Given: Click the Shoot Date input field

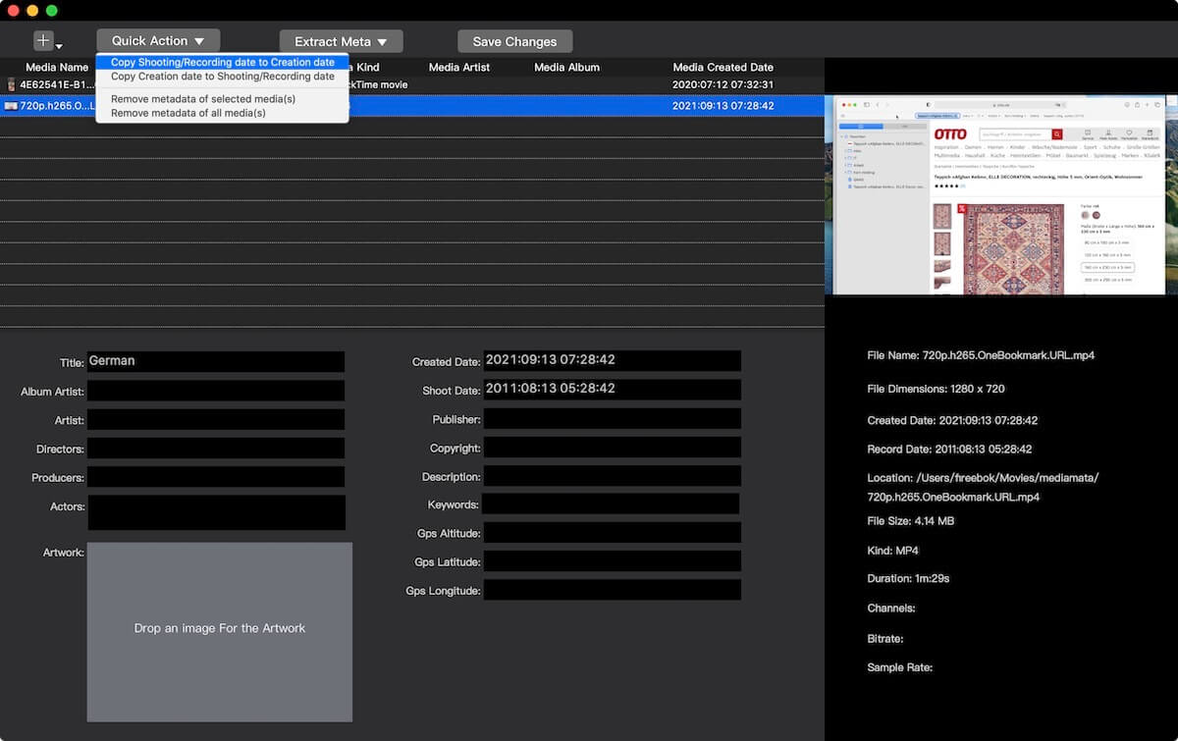Looking at the screenshot, I should click(613, 390).
